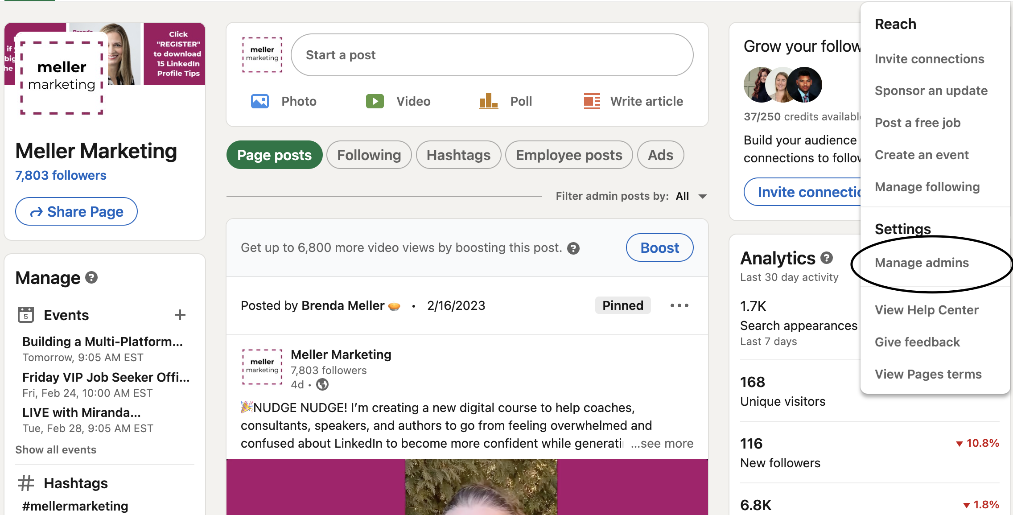The image size is (1013, 515).
Task: Click the question mark icon after the boost message
Action: tap(573, 248)
